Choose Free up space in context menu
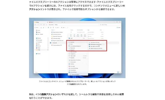The width and height of the screenshot is (165, 100). 78,62
